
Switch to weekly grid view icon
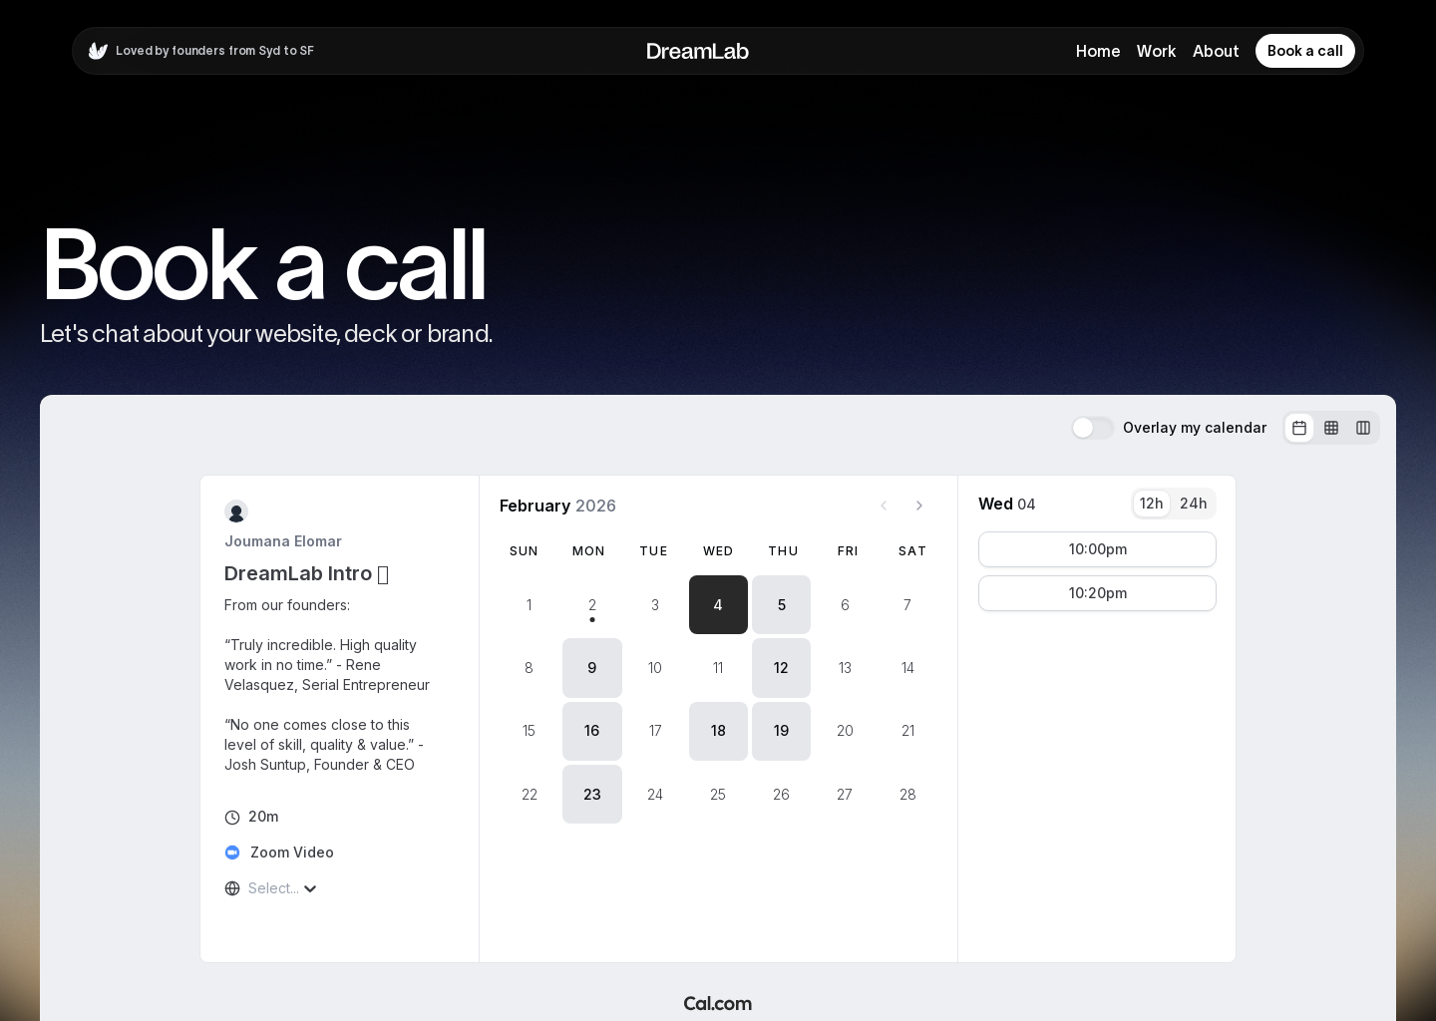[x=1331, y=428]
